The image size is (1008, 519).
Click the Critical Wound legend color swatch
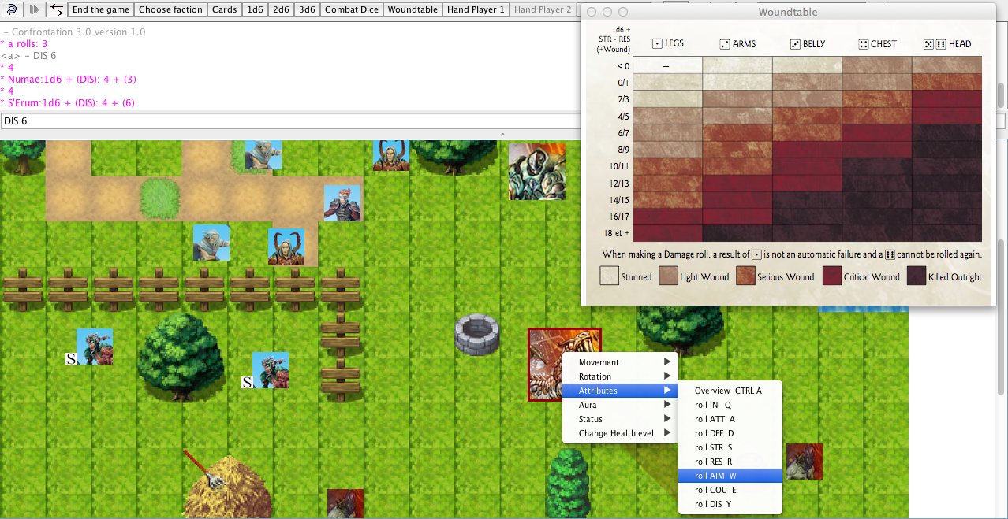coord(831,276)
